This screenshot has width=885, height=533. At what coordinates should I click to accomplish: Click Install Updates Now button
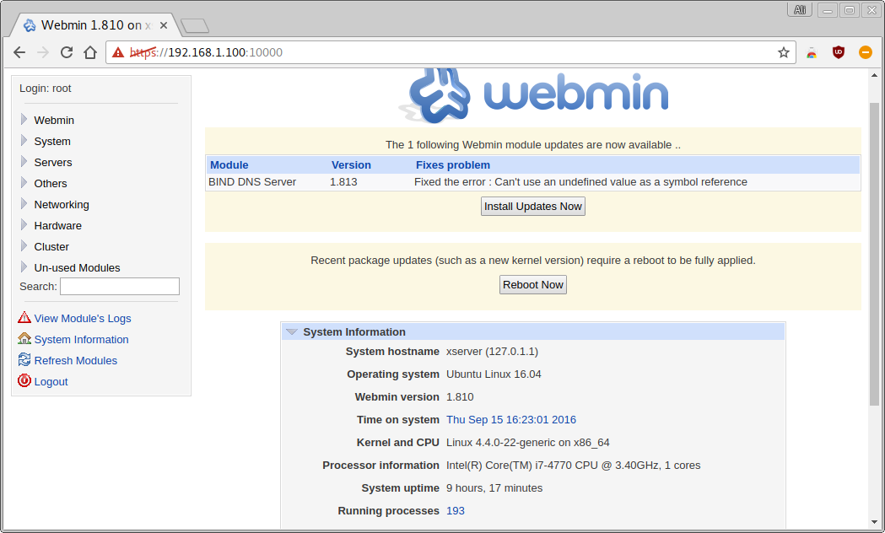tap(533, 207)
